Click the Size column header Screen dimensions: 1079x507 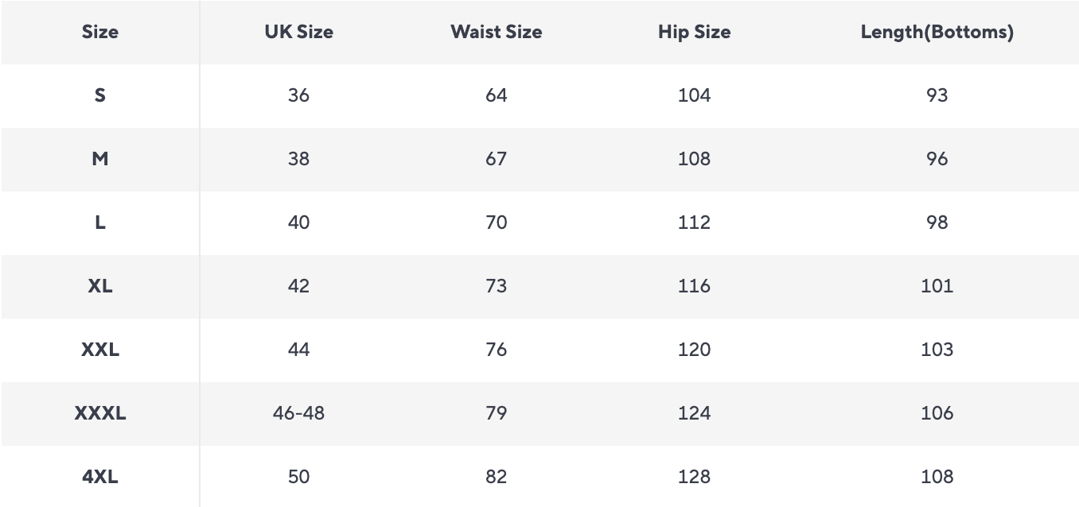click(x=100, y=33)
